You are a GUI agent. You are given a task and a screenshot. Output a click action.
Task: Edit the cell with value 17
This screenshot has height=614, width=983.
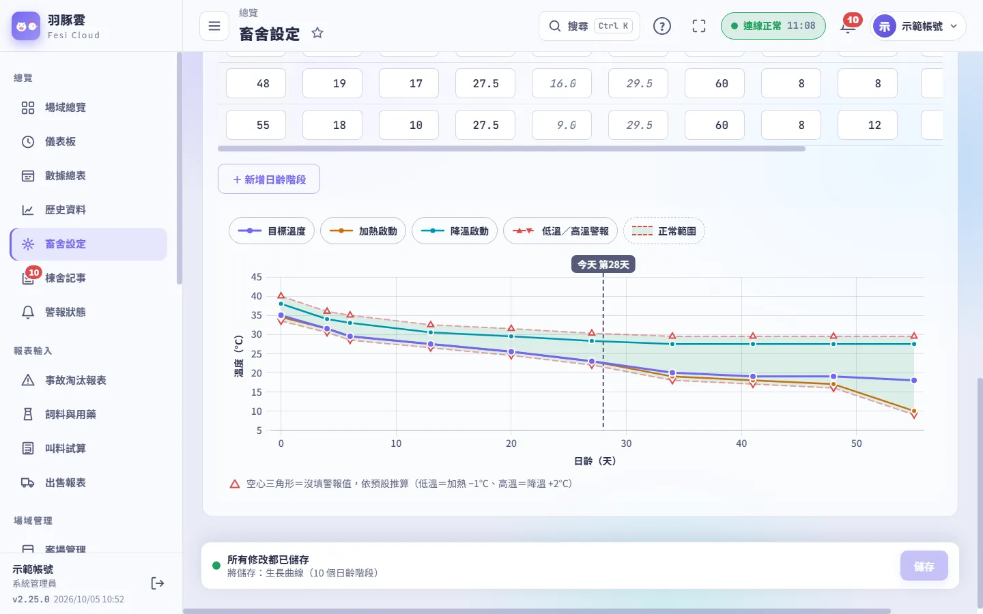point(409,83)
